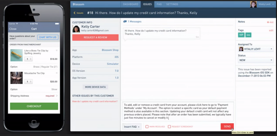Click the iOS tag badge
This screenshot has height=136, width=277.
click(x=248, y=35)
